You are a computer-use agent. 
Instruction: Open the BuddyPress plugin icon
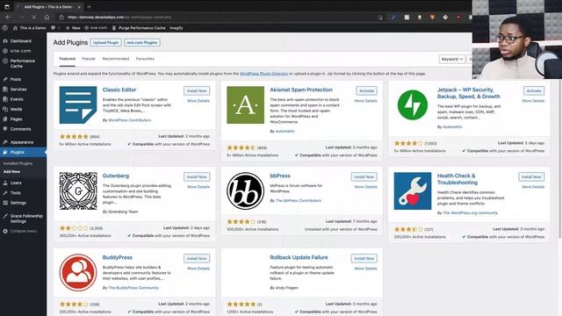78,273
